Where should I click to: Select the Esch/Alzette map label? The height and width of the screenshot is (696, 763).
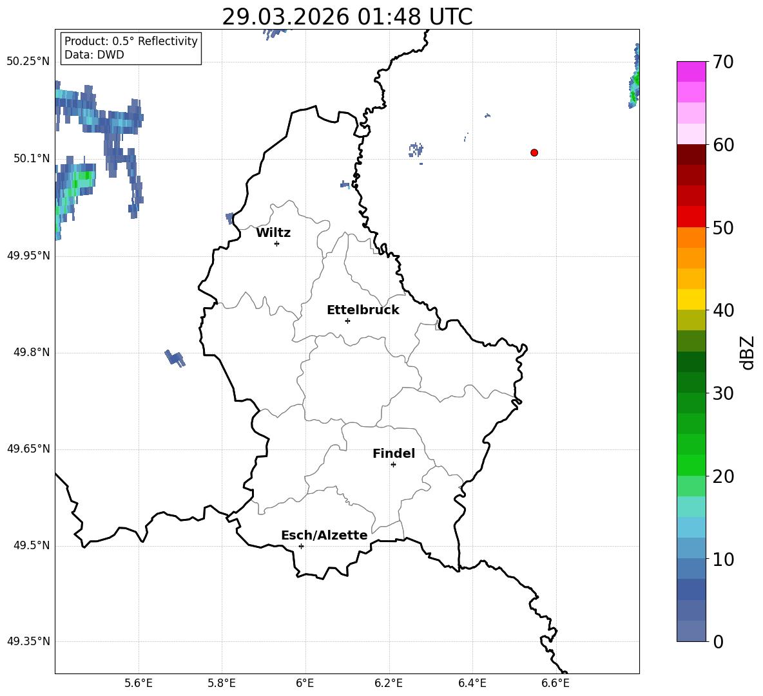324,535
